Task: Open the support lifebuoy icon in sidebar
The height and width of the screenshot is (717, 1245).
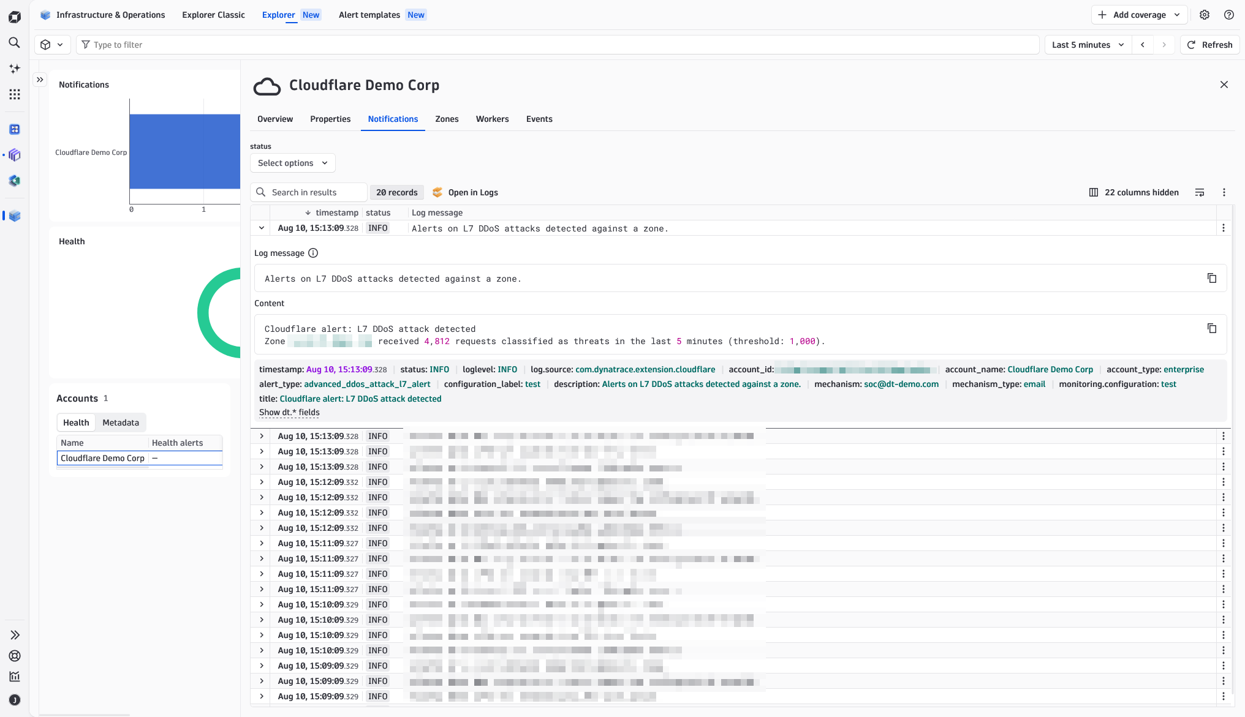Action: [x=15, y=656]
